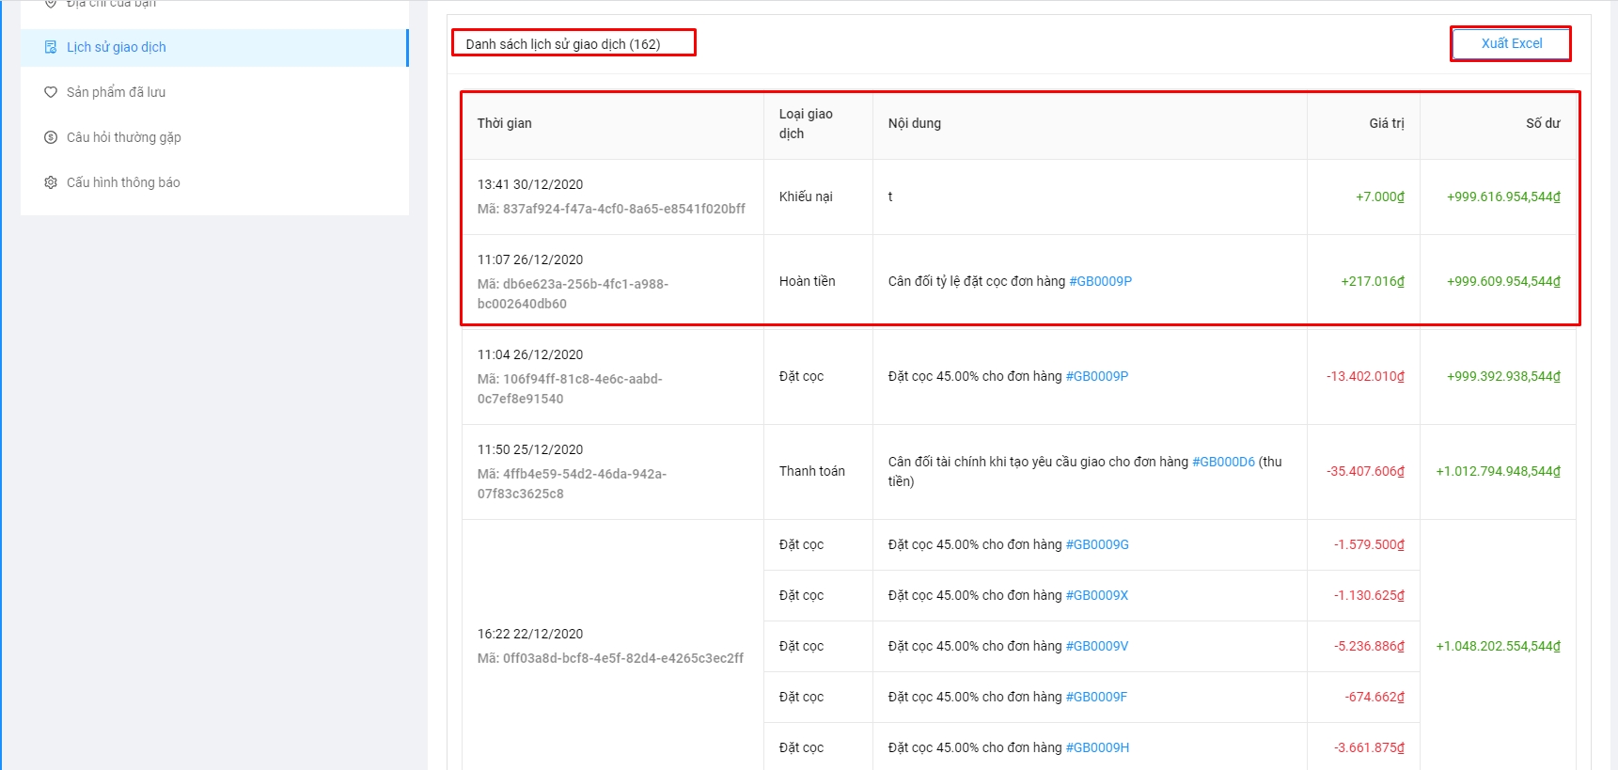Click the Thời gian column header
Viewport: 1618px width, 770px height.
[504, 123]
